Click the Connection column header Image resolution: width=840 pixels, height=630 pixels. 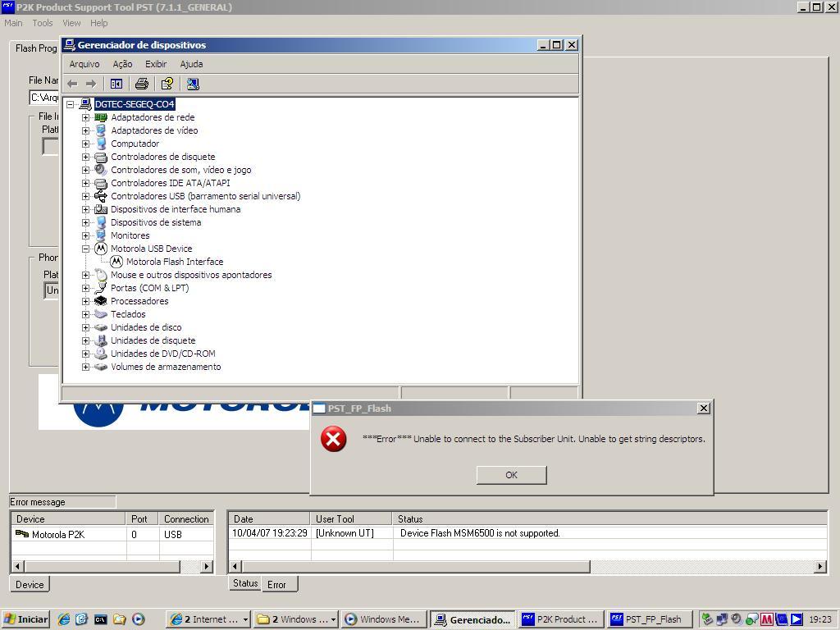(186, 519)
